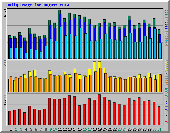Click the green hits bar for day 25
Viewport: 170px width, 133px height.
(129, 18)
